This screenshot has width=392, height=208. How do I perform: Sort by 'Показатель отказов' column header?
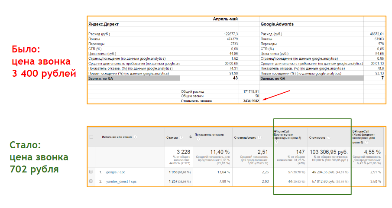coord(209,134)
